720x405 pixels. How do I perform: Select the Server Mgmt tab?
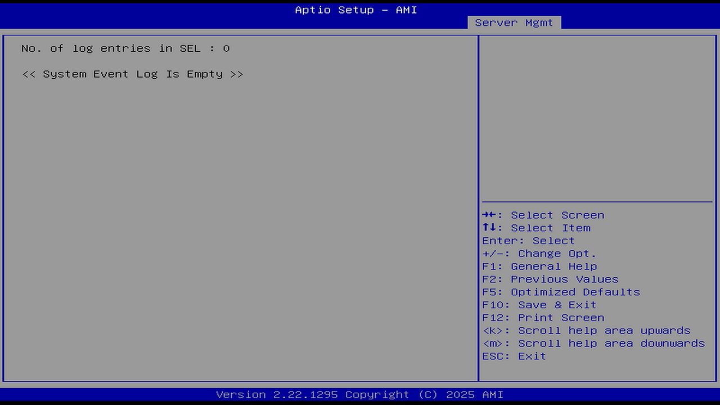click(514, 22)
